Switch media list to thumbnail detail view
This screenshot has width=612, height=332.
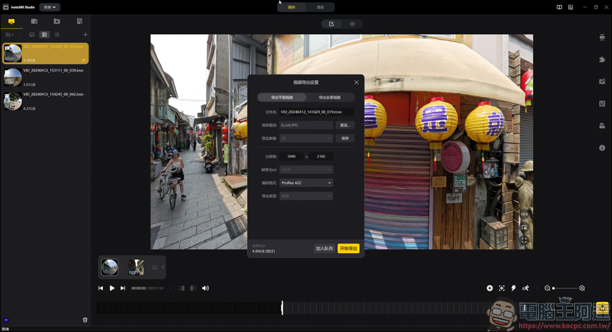pyautogui.click(x=45, y=35)
